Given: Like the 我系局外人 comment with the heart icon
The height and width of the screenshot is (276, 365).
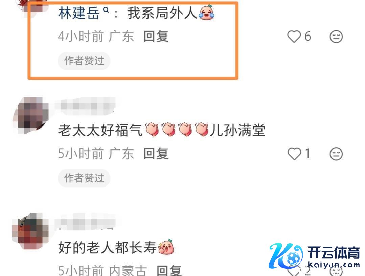Looking at the screenshot, I should coord(294,37).
